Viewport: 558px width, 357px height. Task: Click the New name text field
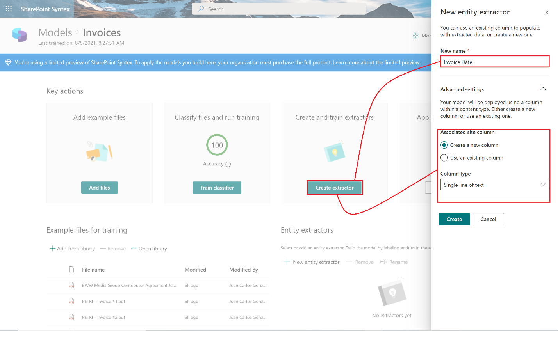(x=494, y=62)
